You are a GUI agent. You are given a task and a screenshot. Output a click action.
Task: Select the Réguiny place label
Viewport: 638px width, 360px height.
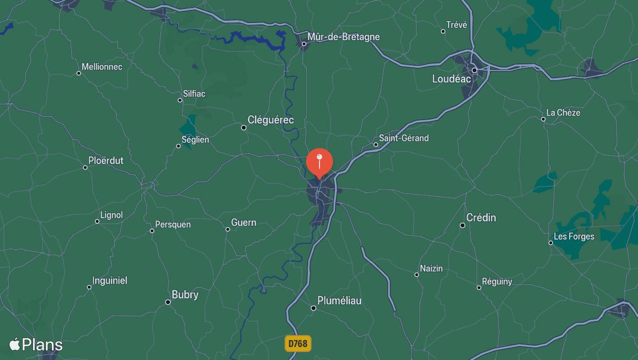(497, 282)
